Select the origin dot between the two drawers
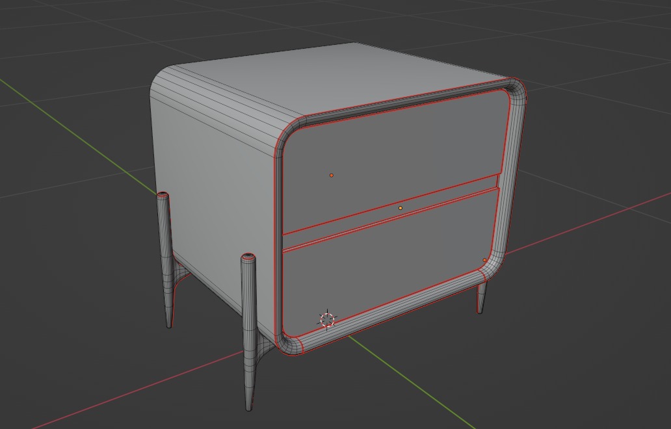 (x=400, y=208)
